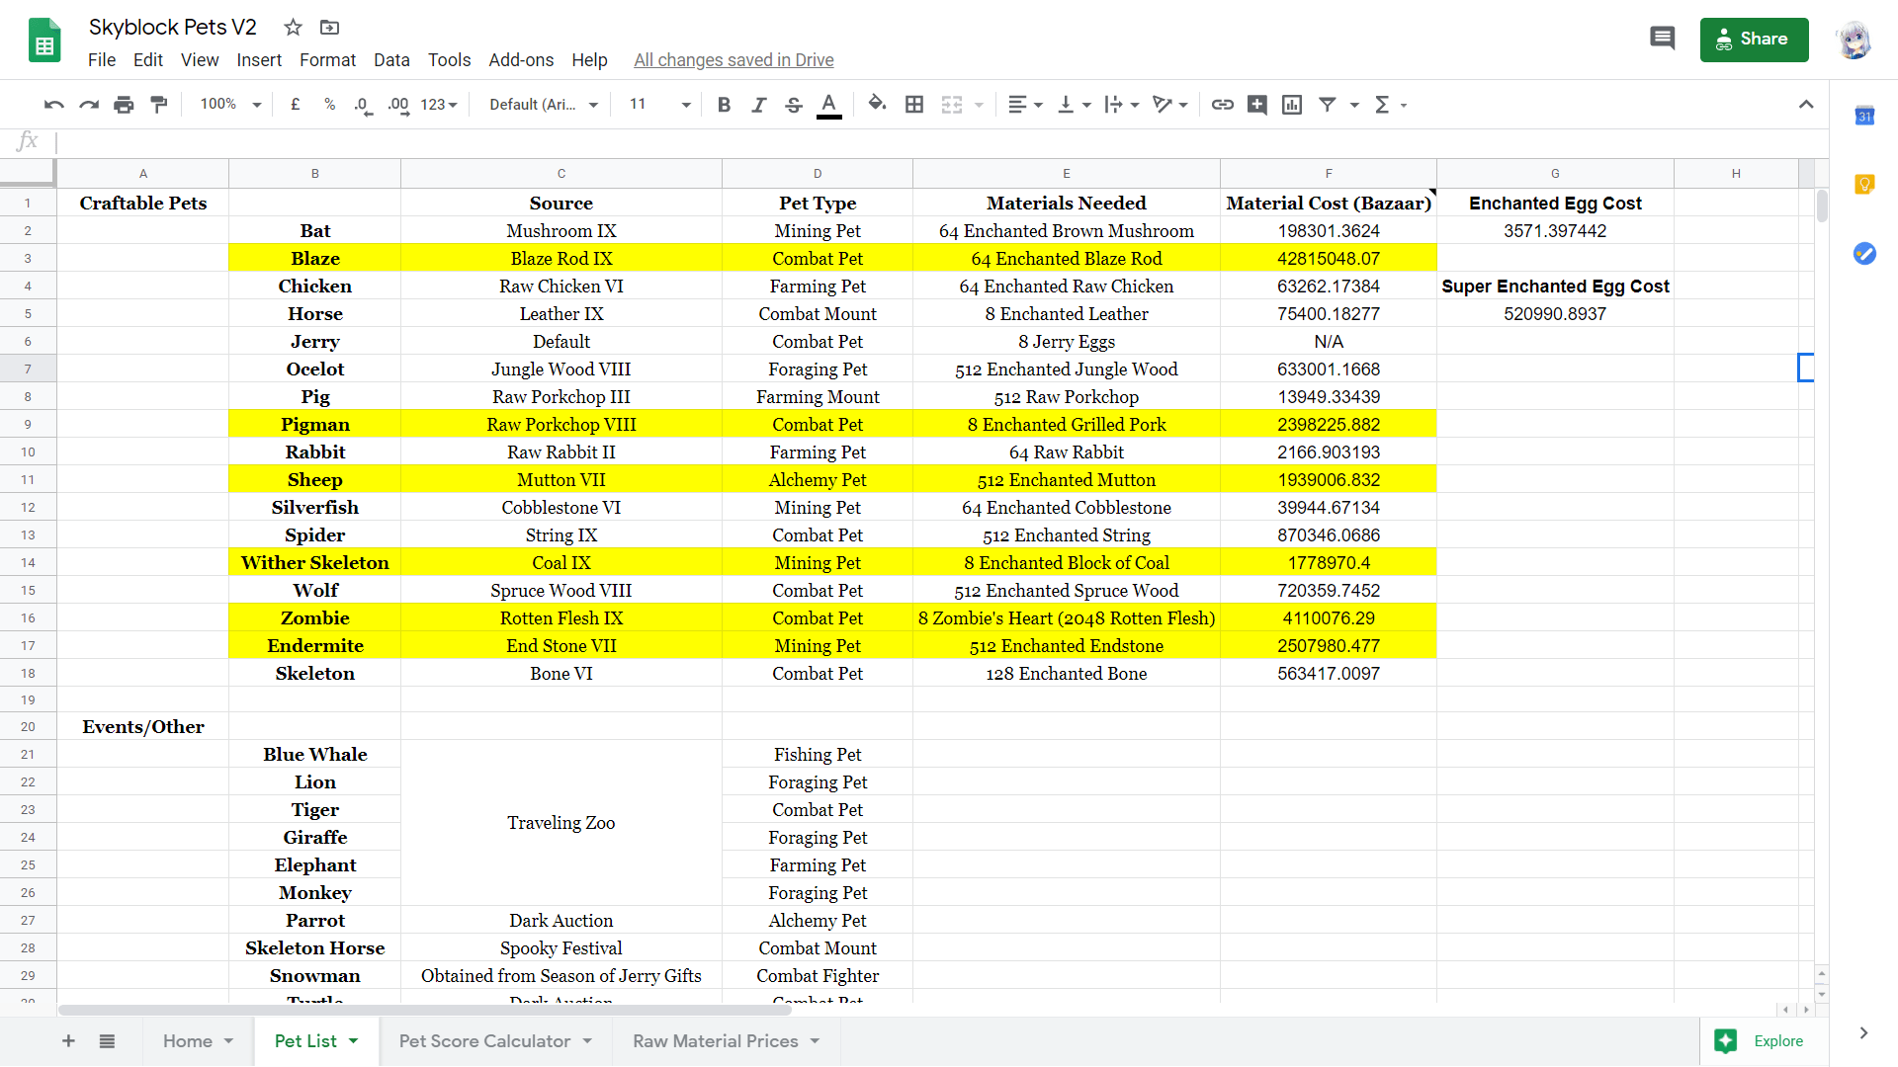Toggle bold formatting
Image resolution: width=1898 pixels, height=1067 pixels.
tap(724, 105)
